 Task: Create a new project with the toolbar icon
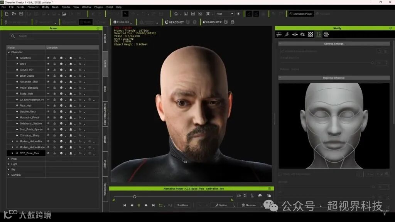(7, 14)
